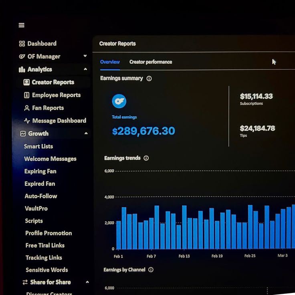Open Auto-Follow settings
Viewport: 295px width, 295px height.
tap(41, 196)
